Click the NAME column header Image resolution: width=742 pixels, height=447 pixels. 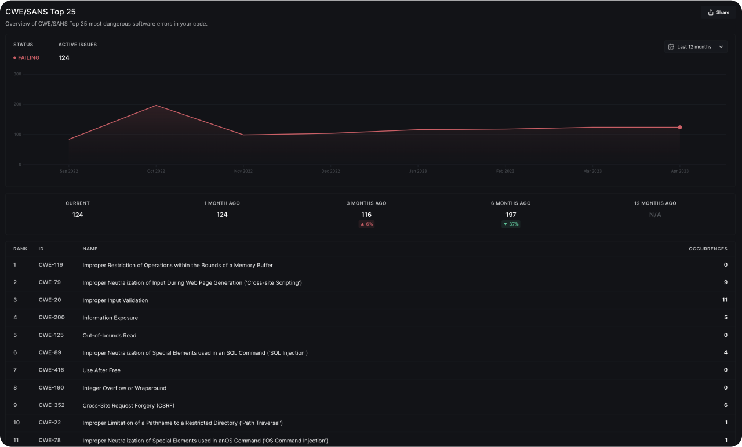tap(90, 249)
